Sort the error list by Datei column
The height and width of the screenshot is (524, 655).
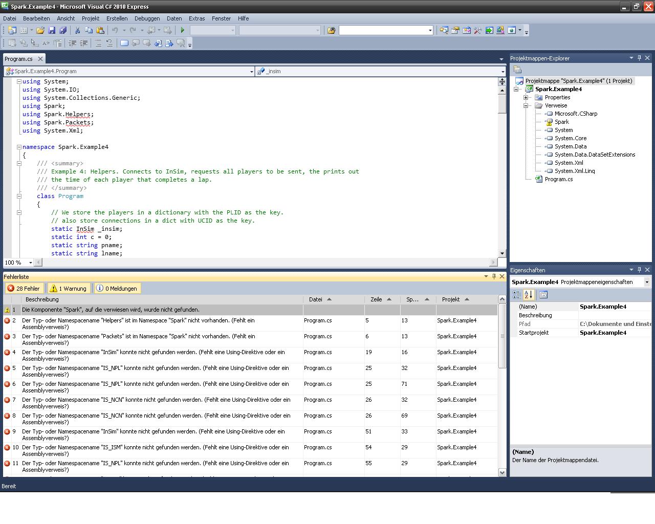[x=316, y=299]
